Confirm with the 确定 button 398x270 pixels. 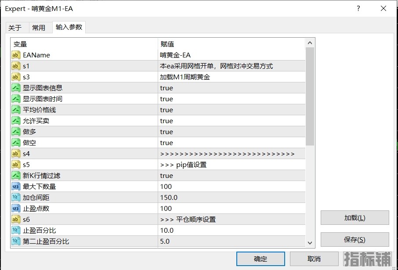[261, 259]
